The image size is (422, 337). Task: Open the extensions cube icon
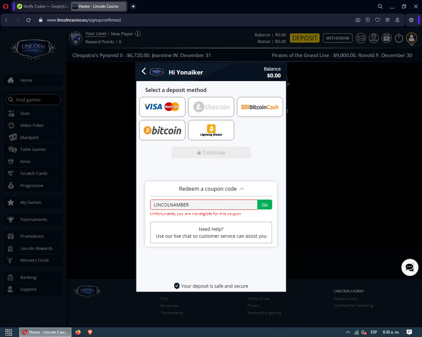[411, 20]
